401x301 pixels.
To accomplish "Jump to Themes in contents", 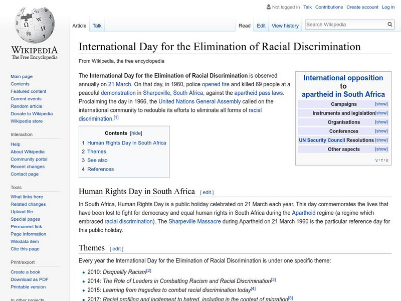I will (96, 152).
